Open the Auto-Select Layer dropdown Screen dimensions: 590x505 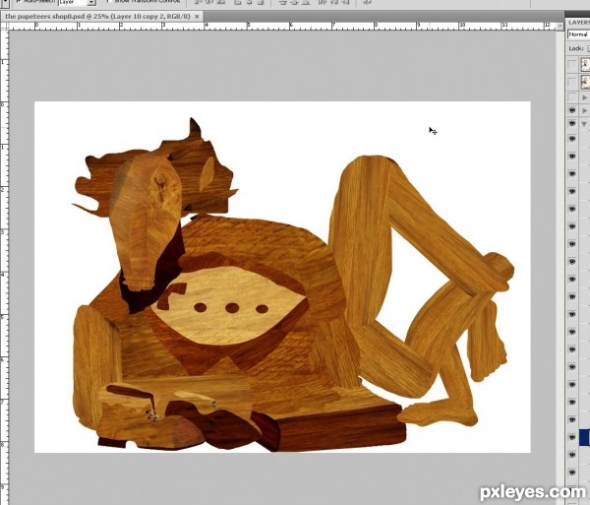pyautogui.click(x=91, y=3)
